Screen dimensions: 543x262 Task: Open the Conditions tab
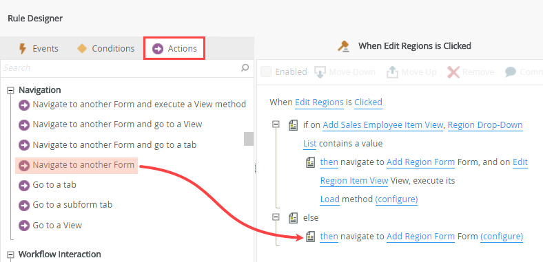coord(106,49)
